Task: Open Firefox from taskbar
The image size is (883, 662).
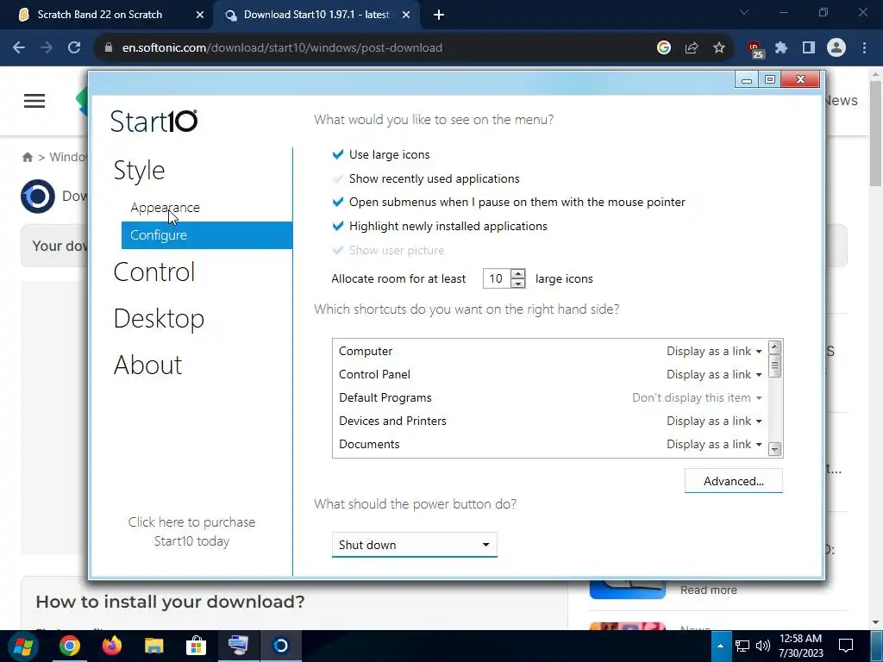Action: [112, 646]
